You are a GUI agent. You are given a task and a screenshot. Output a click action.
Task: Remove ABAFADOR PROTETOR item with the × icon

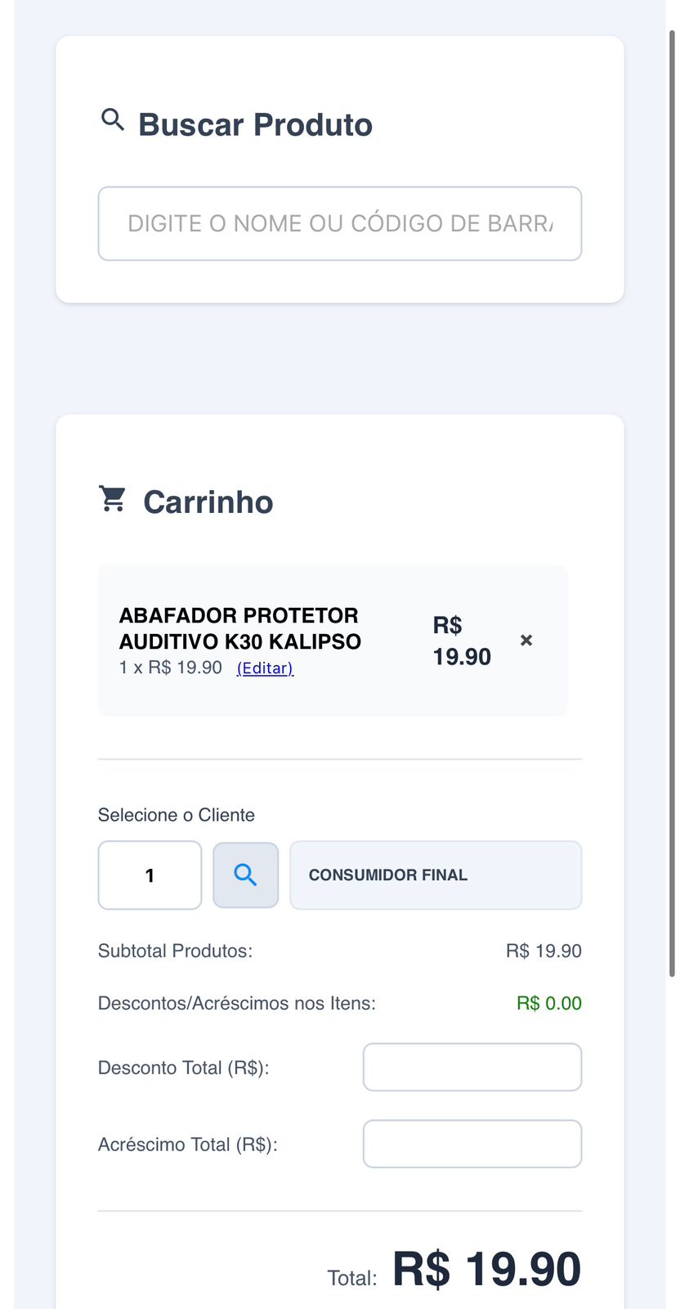tap(526, 640)
